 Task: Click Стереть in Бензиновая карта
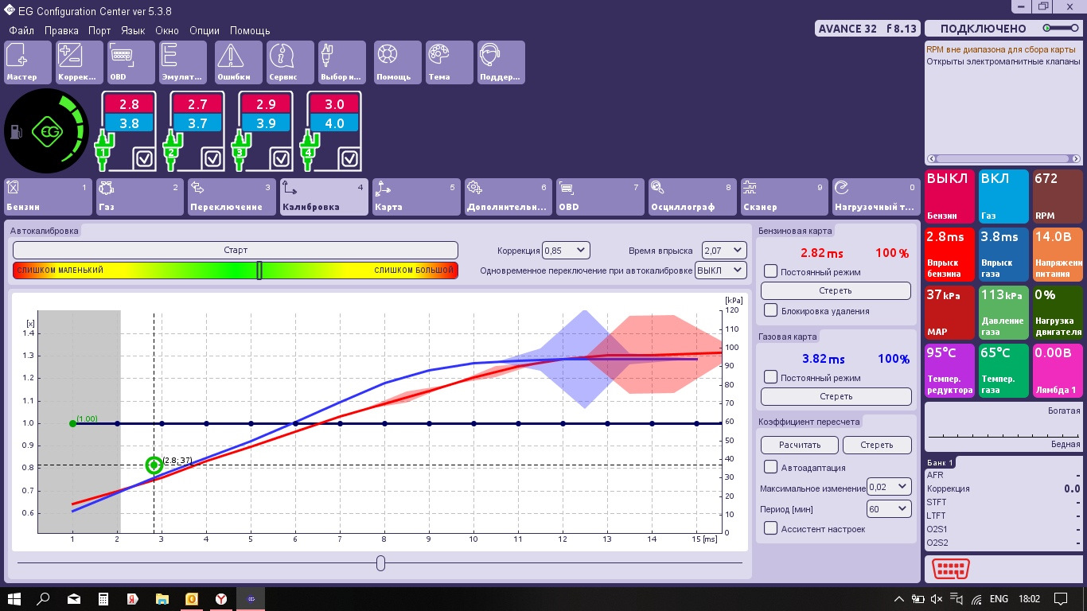[x=836, y=290]
